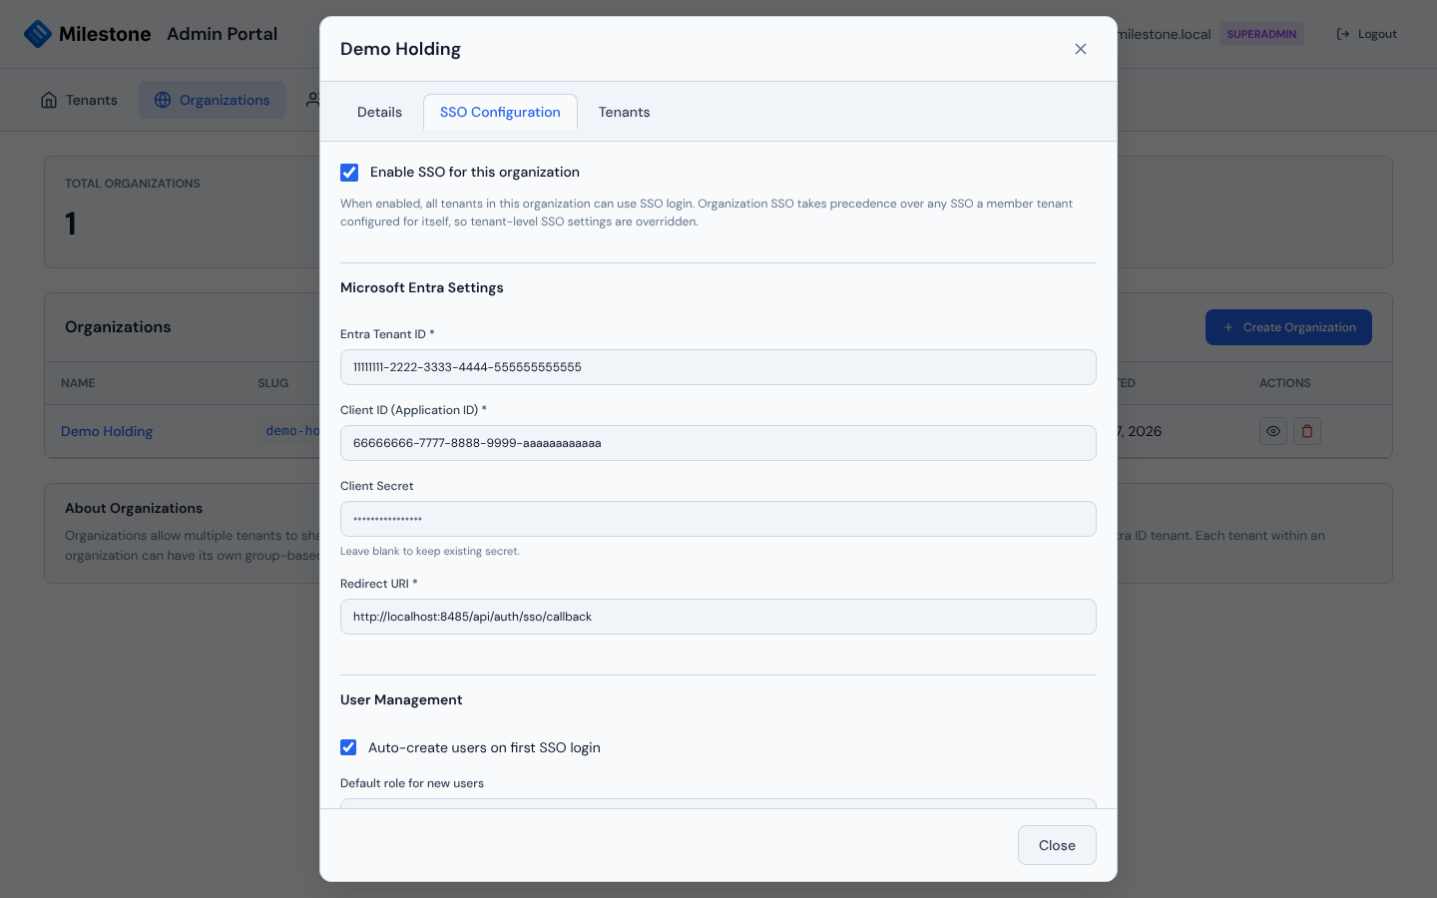Click the logout arrow icon
Screen dimensions: 1437x898
(1343, 34)
